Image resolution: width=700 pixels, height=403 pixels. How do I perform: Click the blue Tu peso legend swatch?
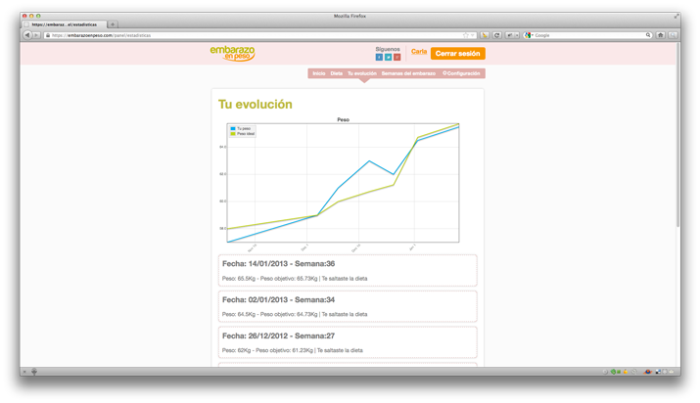pyautogui.click(x=233, y=128)
